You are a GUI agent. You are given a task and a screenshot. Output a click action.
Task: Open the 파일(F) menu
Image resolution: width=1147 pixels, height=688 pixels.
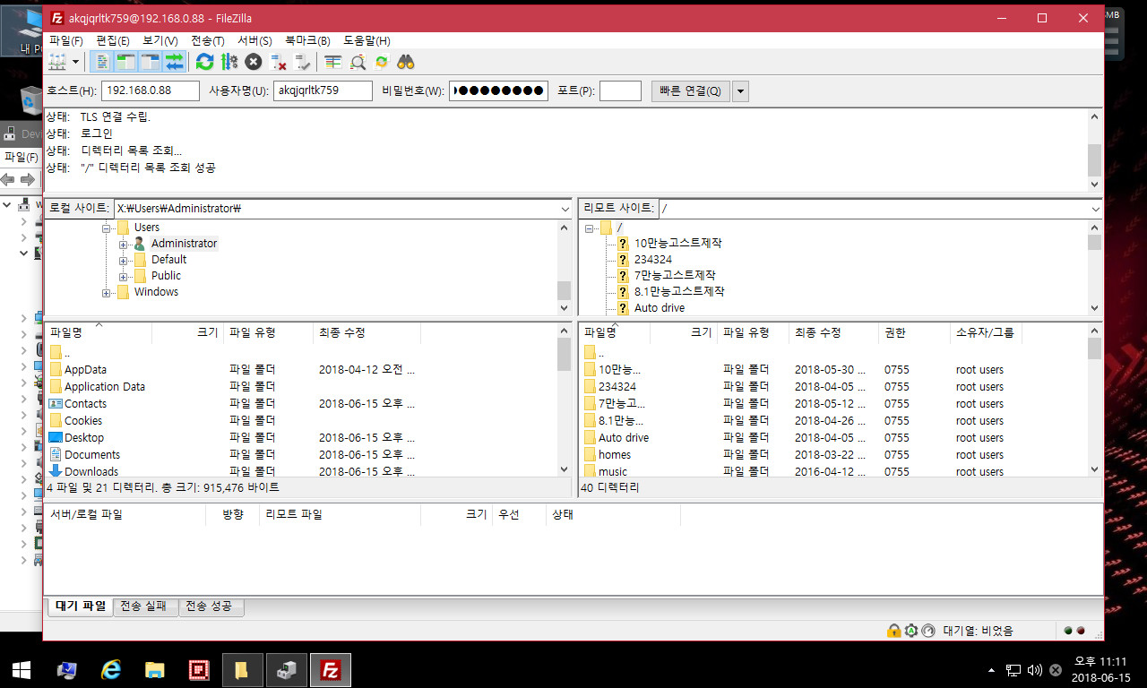click(66, 41)
